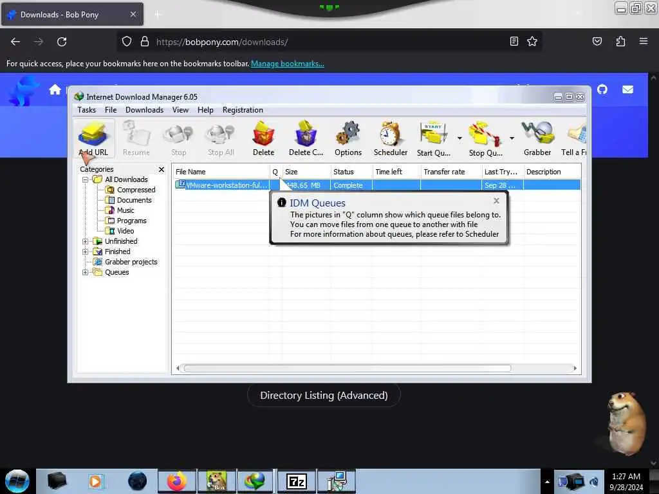Open Firefox extensions puzzle icon
Image resolution: width=659 pixels, height=494 pixels.
[x=620, y=41]
